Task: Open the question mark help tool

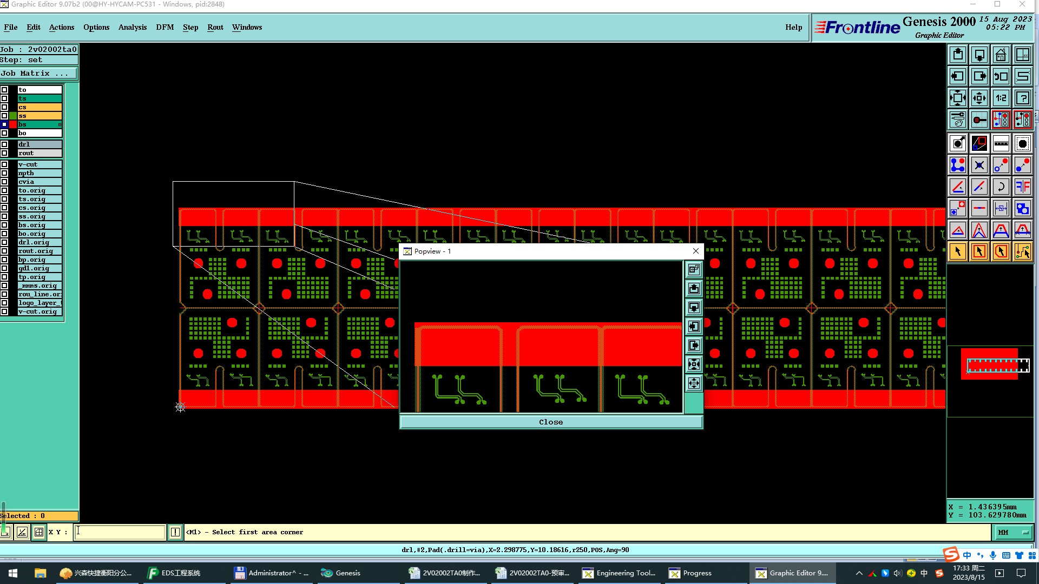Action: (x=1022, y=98)
